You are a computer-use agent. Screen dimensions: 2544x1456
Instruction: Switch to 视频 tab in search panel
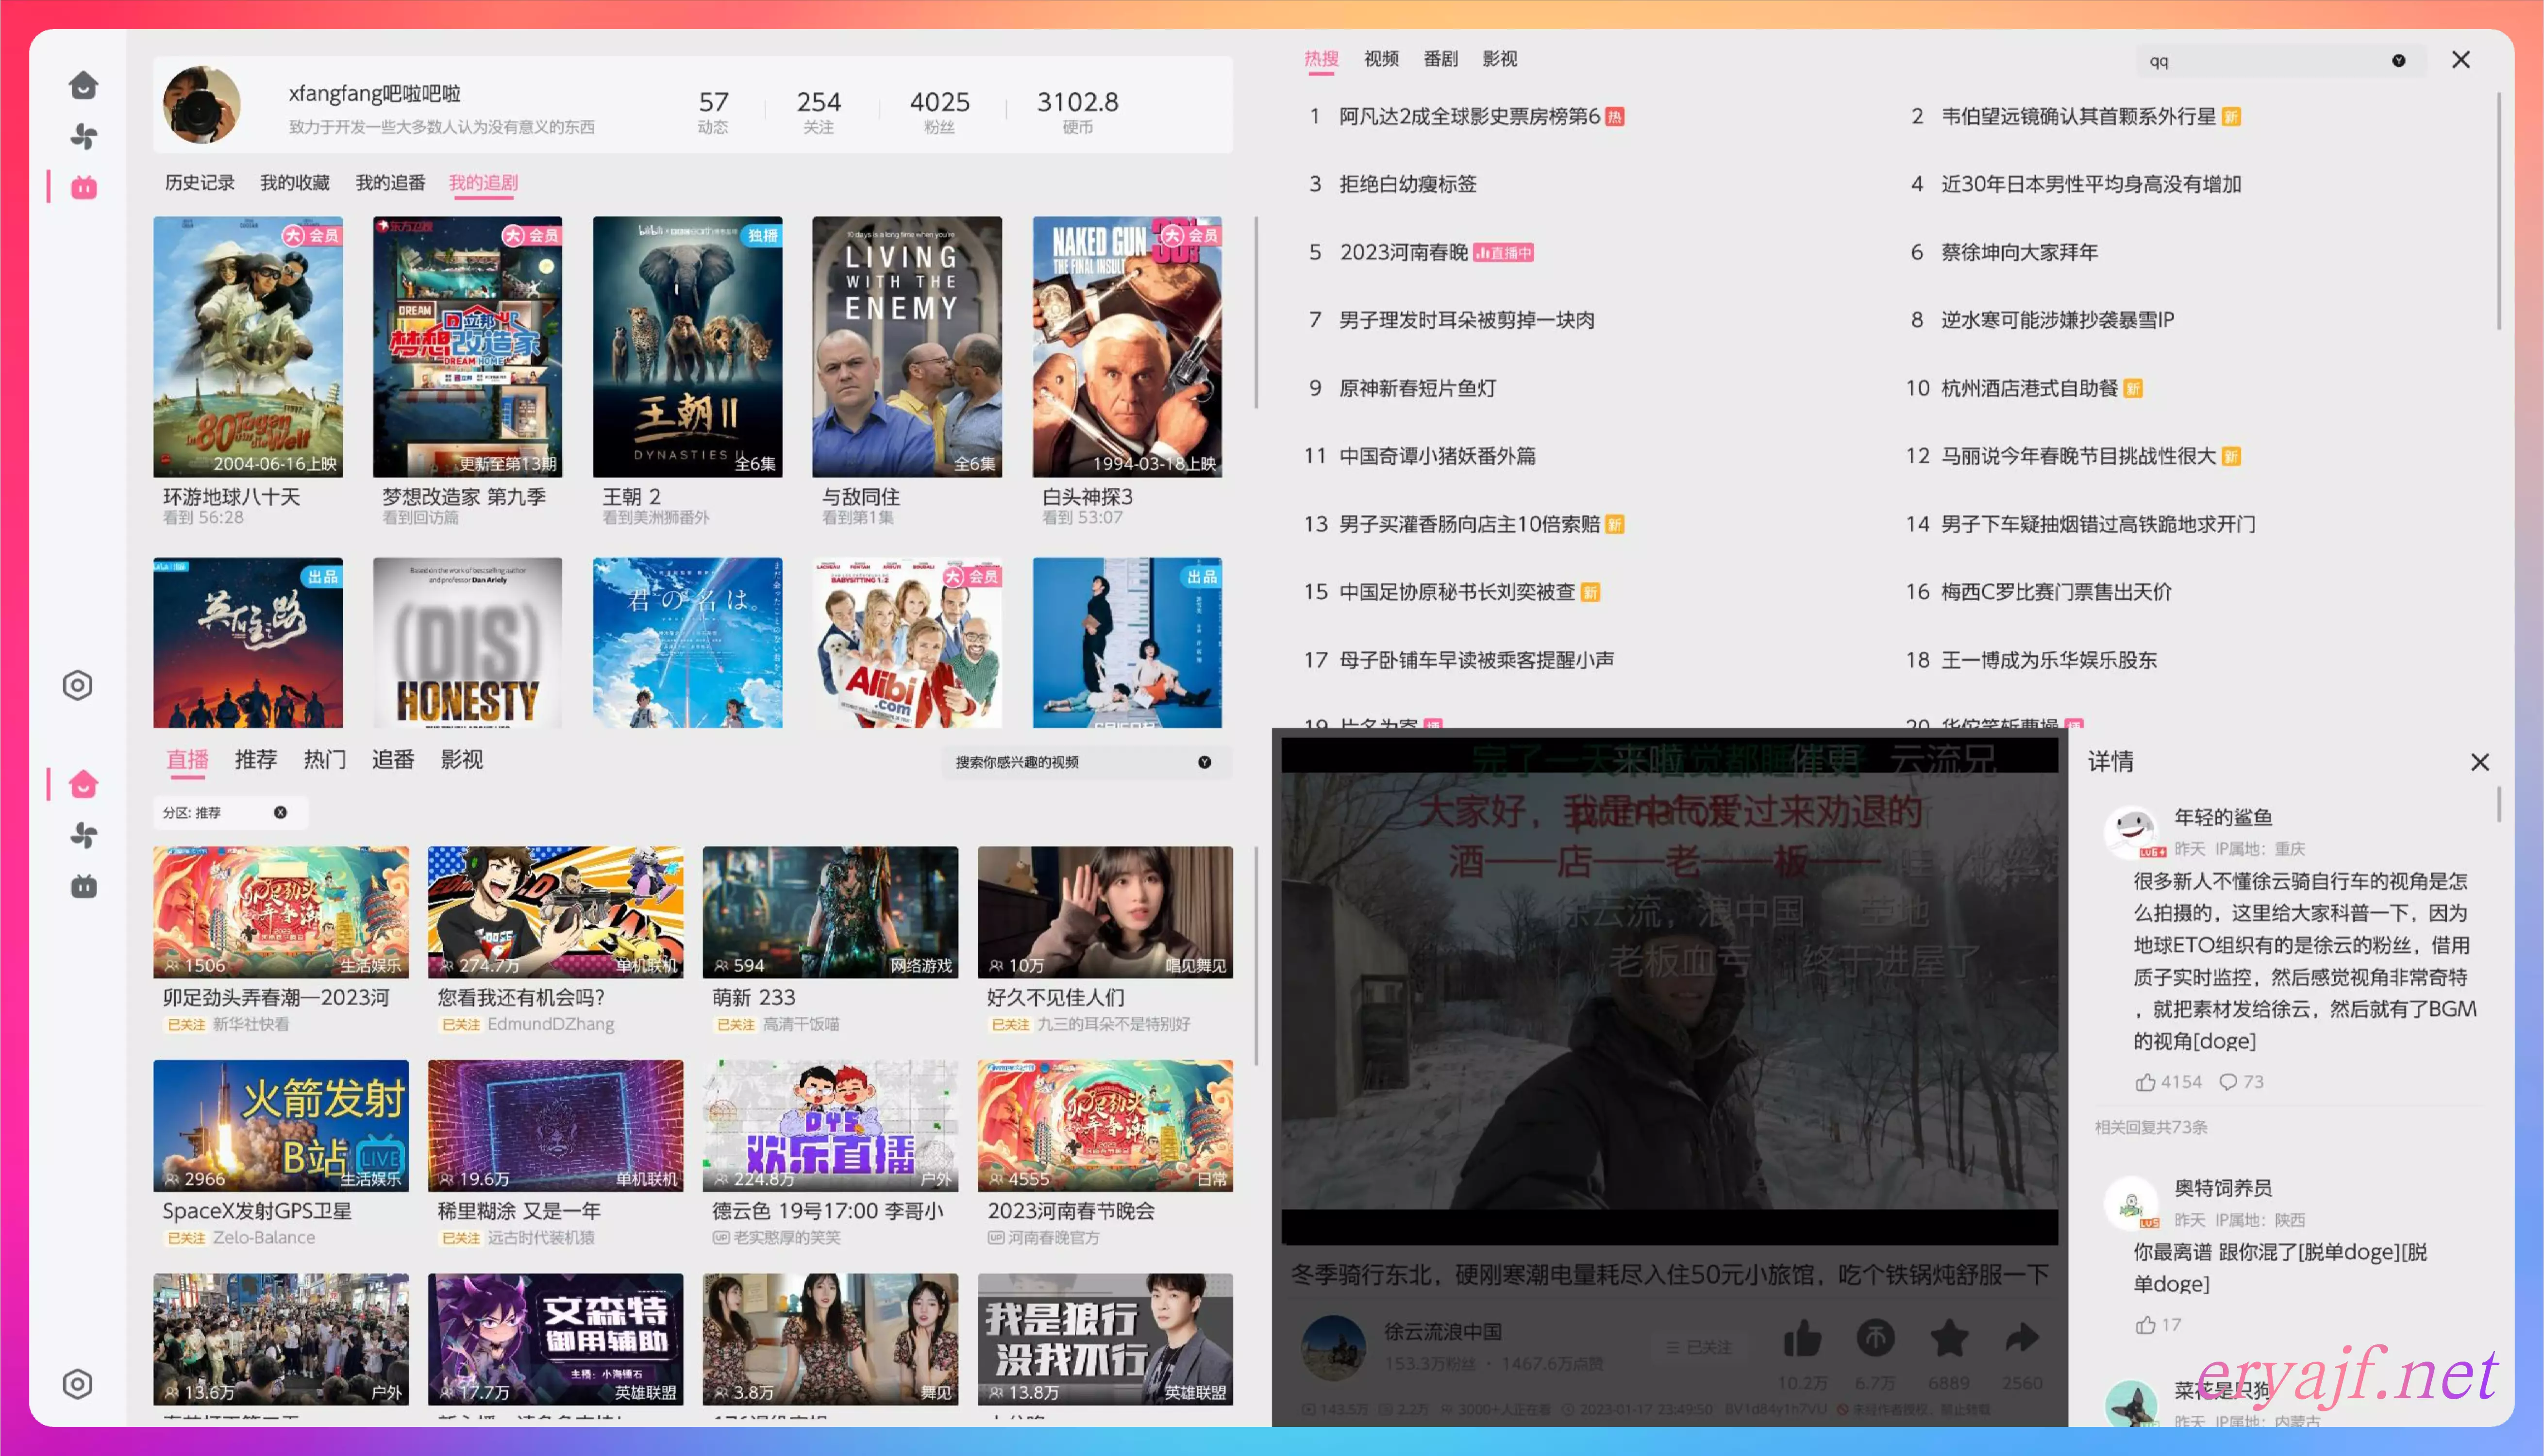click(x=1381, y=59)
